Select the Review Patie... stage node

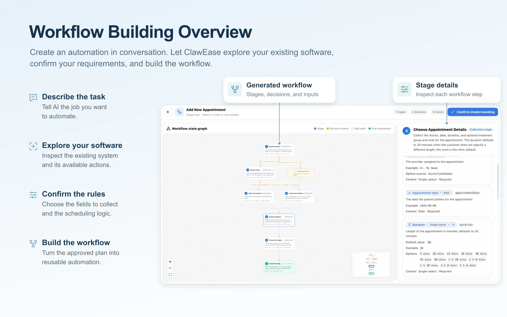point(260,173)
